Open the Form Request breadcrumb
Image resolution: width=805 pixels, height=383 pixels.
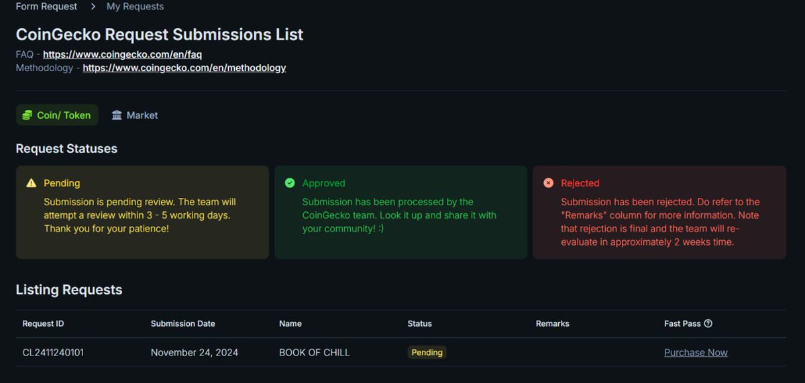coord(46,6)
